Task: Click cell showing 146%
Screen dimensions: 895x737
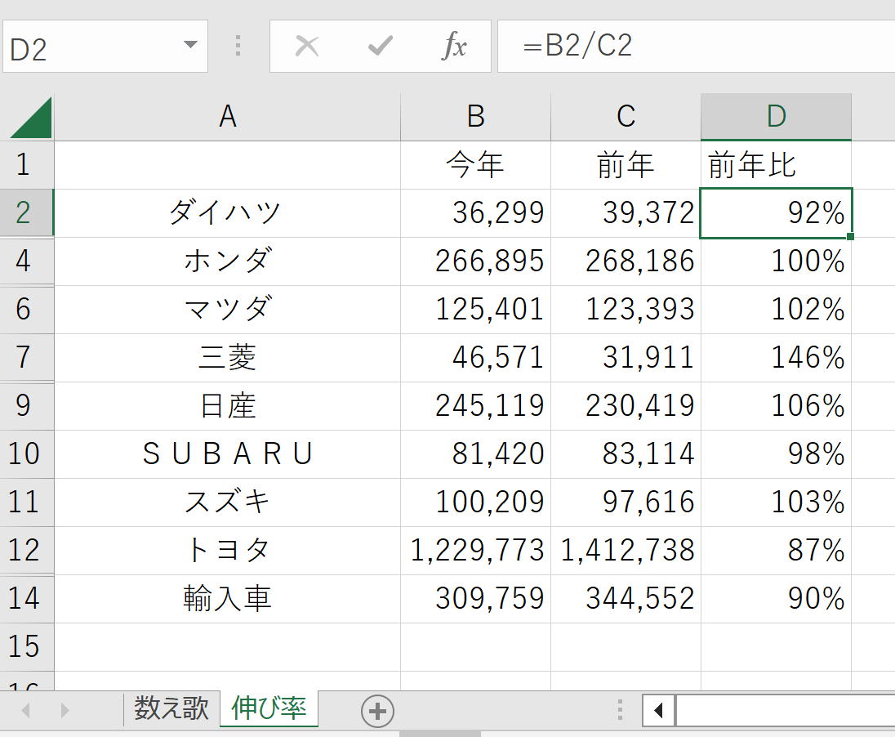Action: [x=777, y=358]
